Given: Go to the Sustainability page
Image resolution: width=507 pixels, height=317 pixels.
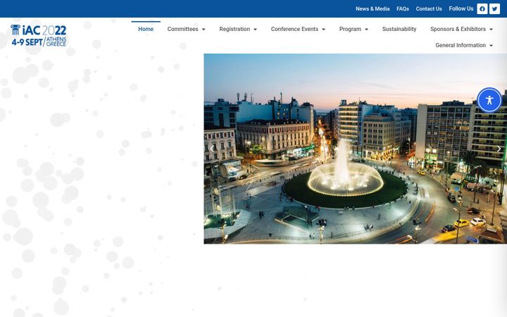Looking at the screenshot, I should pyautogui.click(x=399, y=29).
